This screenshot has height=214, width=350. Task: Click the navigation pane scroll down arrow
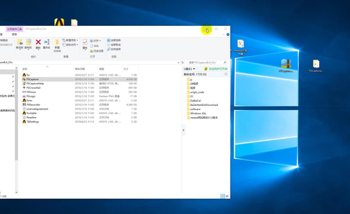click(x=16, y=192)
